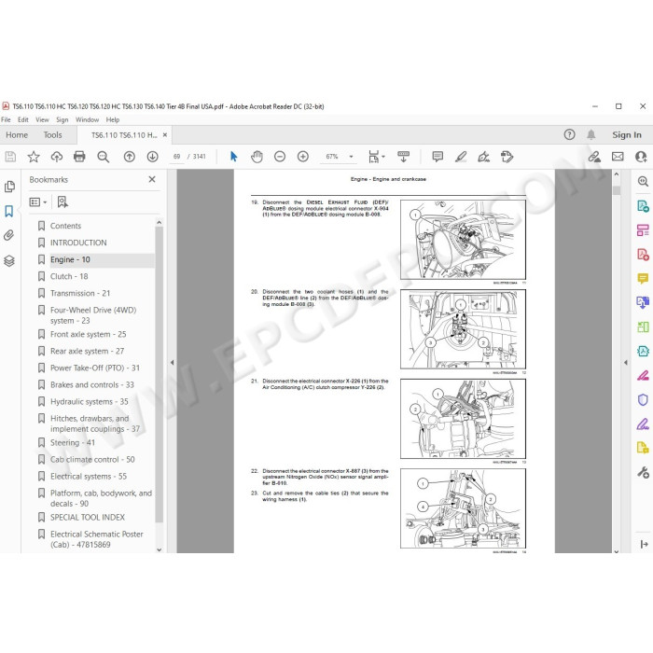This screenshot has height=653, width=653.
Task: Open bookmark options dropdown menu
Action: tap(38, 202)
